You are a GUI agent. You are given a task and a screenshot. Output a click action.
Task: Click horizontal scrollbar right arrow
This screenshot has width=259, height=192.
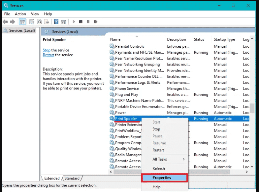tap(247, 172)
